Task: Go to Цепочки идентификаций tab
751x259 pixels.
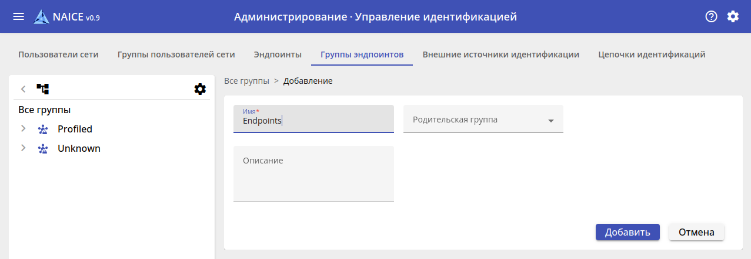Action: click(652, 54)
